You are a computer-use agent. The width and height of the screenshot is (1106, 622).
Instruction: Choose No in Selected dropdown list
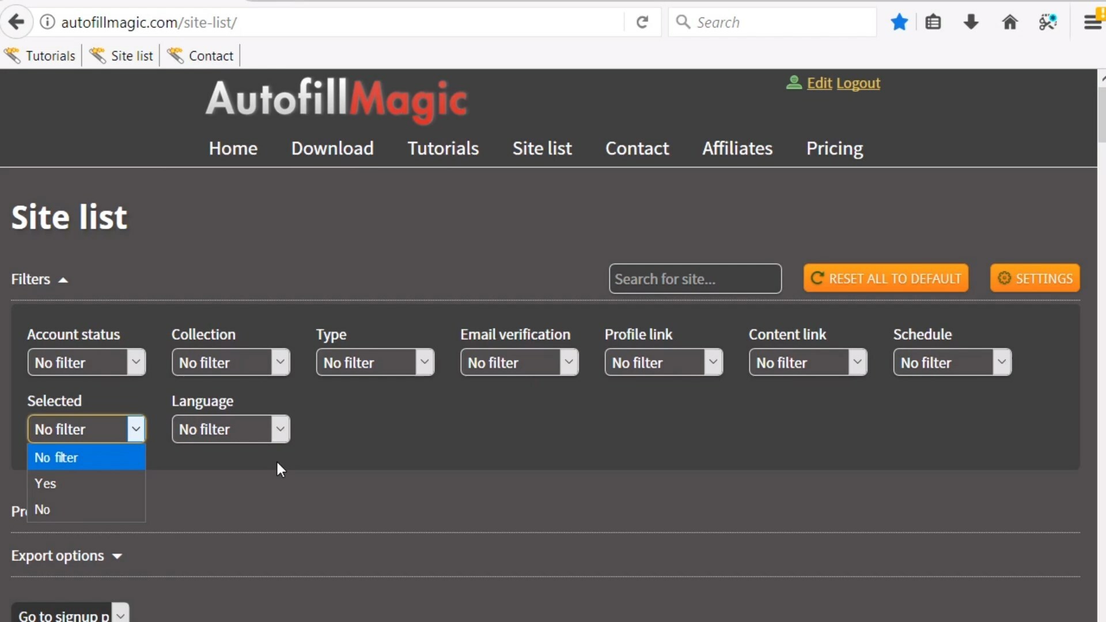pyautogui.click(x=86, y=509)
